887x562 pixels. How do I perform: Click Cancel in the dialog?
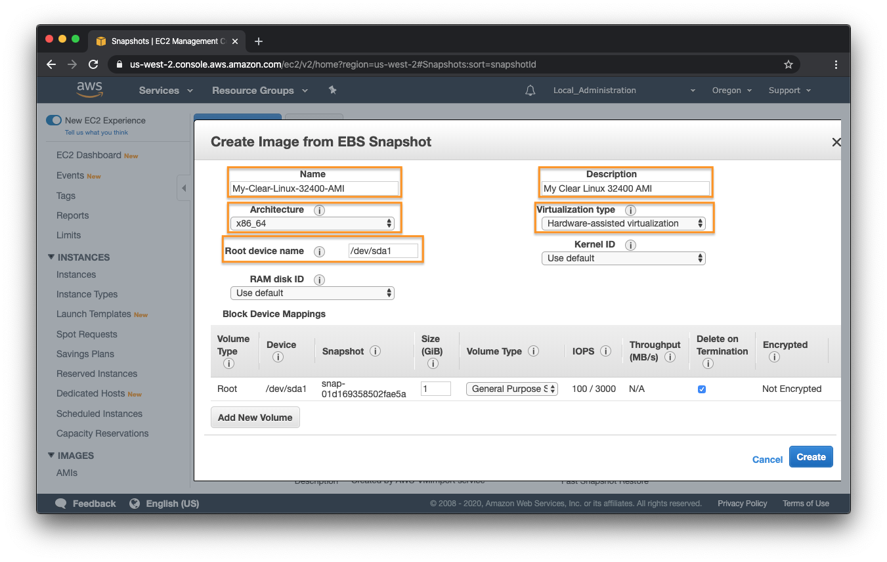[x=768, y=460]
